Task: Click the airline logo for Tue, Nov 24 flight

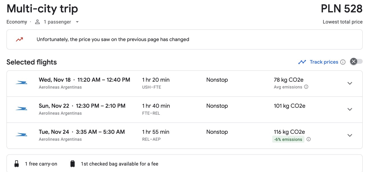Action: [x=21, y=135]
